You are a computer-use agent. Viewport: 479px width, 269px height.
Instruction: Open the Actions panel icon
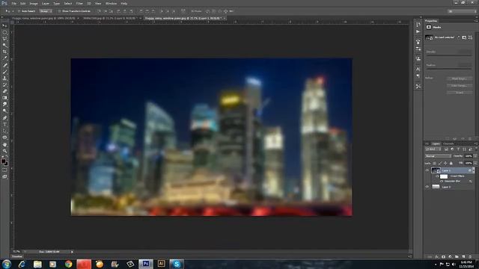point(418,31)
